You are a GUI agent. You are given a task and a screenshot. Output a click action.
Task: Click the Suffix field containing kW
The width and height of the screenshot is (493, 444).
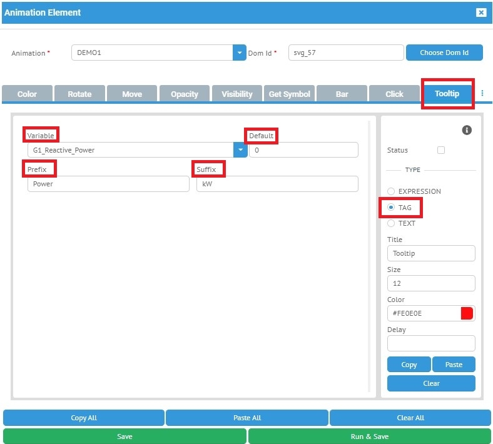(x=277, y=184)
